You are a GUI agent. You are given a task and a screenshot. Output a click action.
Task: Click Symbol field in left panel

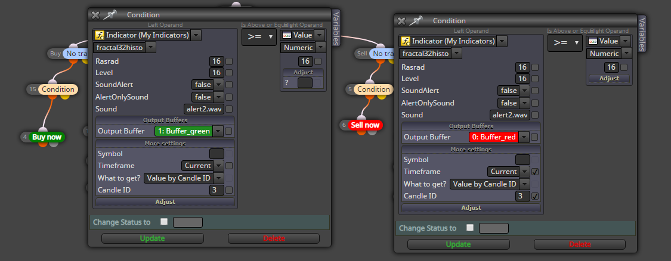click(x=217, y=154)
